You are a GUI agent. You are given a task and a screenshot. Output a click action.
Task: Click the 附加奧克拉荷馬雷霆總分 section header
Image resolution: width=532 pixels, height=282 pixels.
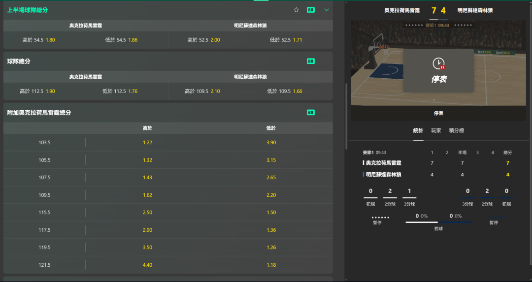(x=168, y=113)
